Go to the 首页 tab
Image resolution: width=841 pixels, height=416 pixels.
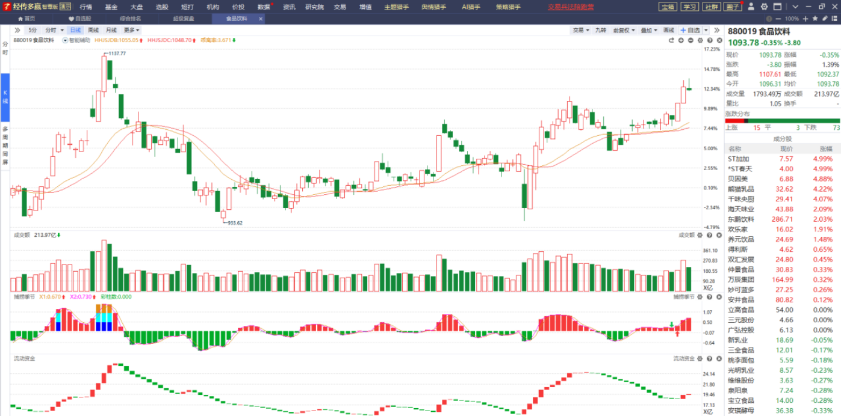tap(26, 19)
